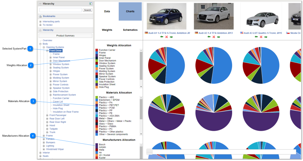Open Audi A1 1.4 TFSi S-Tronic Ambition link
This screenshot has width=303, height=161.
click(169, 33)
